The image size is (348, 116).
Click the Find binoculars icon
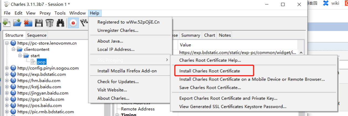(60, 23)
